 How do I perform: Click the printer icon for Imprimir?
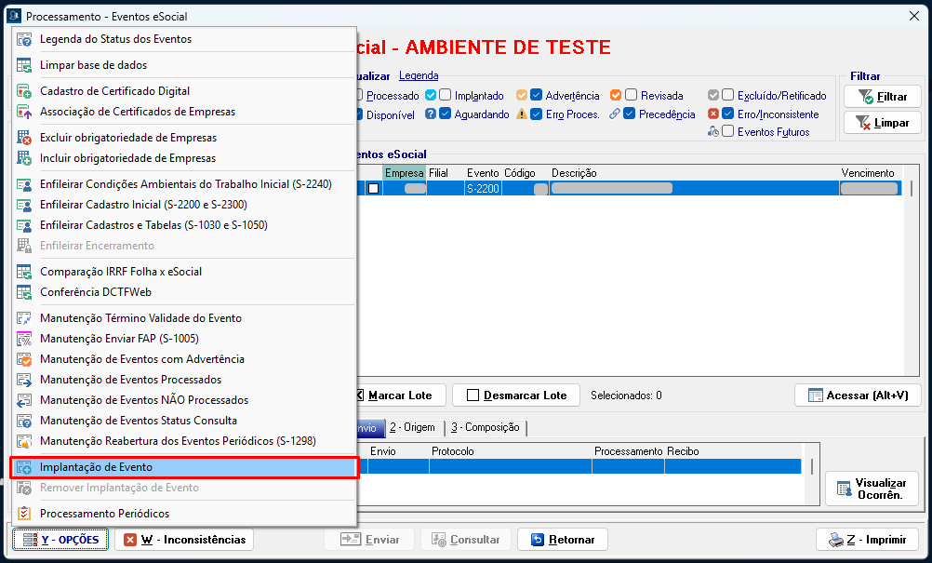point(832,540)
